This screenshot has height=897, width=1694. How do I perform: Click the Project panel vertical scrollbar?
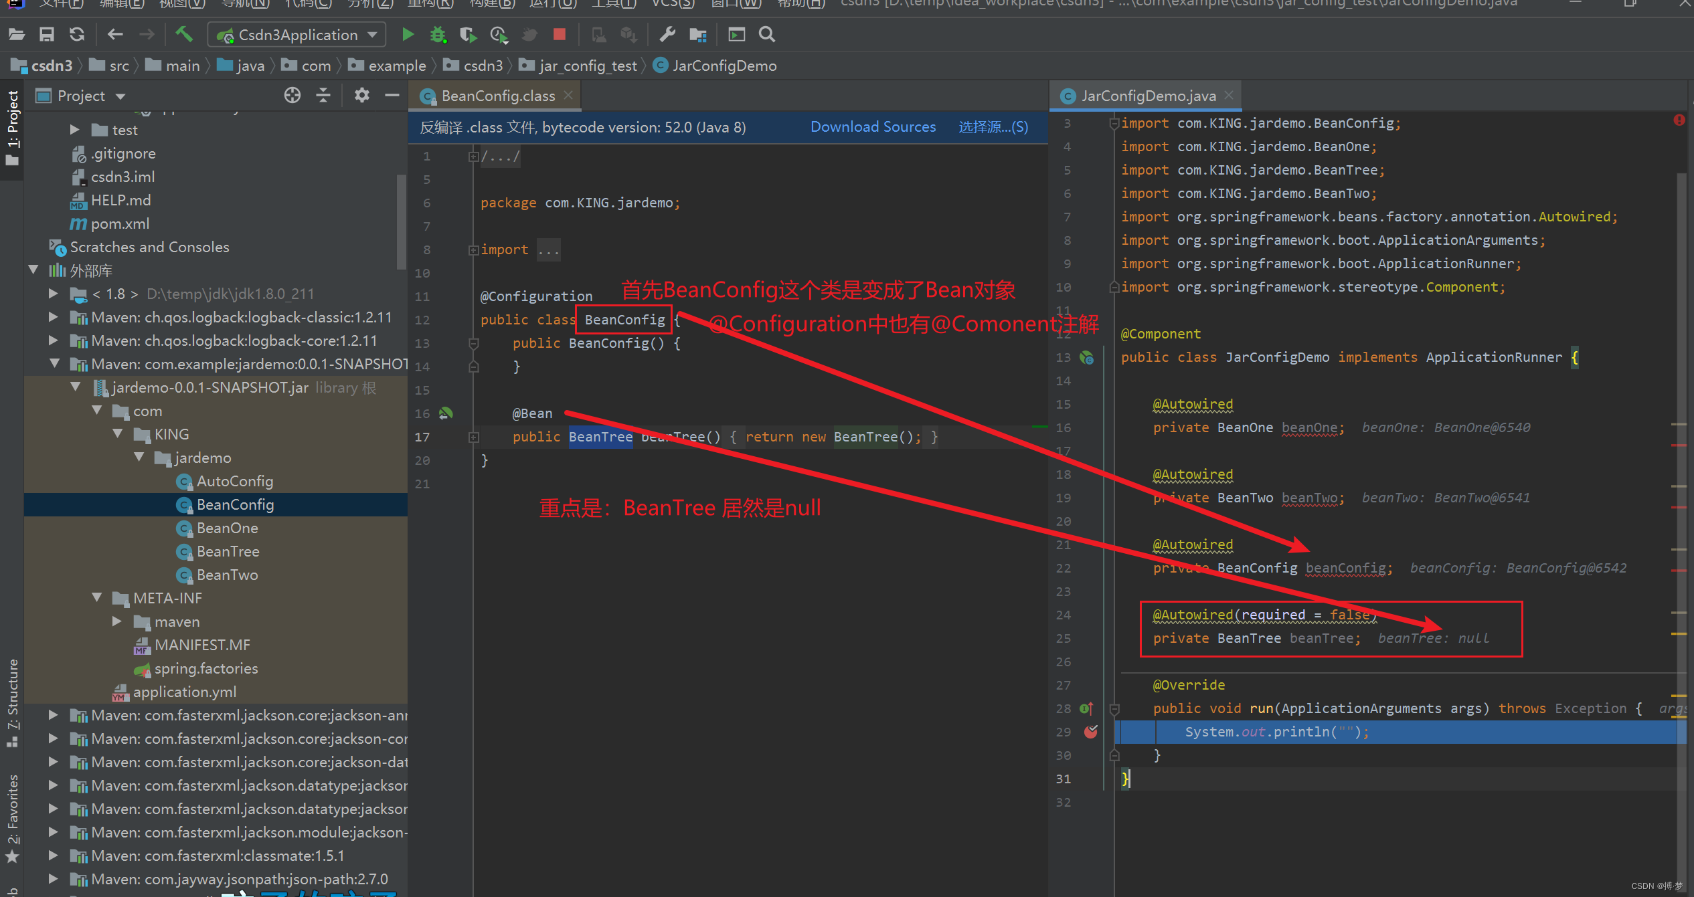(402, 221)
